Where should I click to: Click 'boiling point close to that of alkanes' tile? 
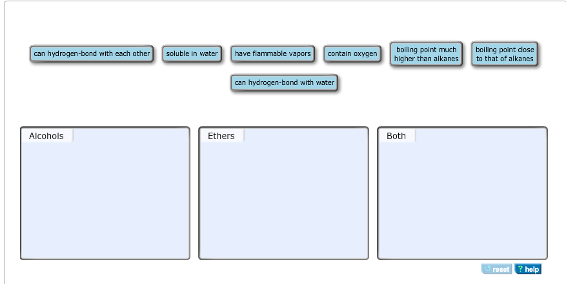click(x=505, y=54)
